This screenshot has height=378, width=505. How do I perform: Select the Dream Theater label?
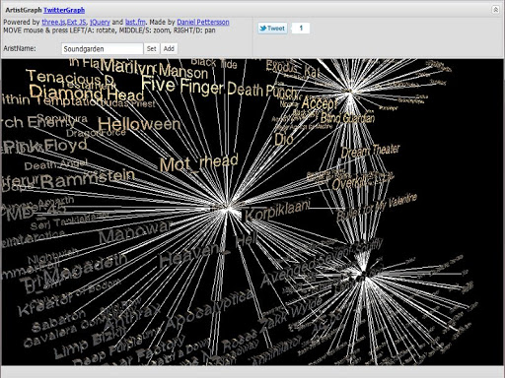pos(370,151)
